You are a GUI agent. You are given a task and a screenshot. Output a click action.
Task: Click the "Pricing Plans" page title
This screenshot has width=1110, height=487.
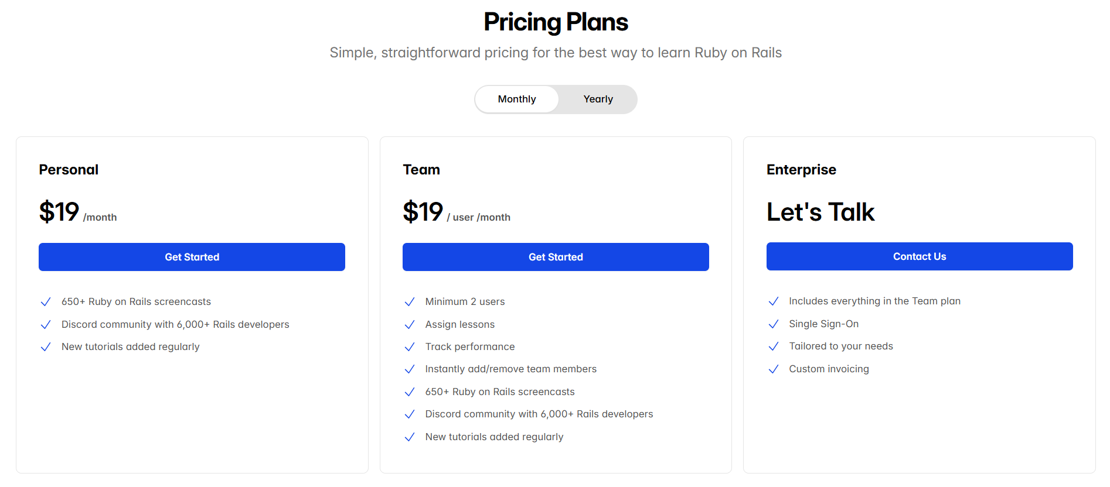pos(555,22)
